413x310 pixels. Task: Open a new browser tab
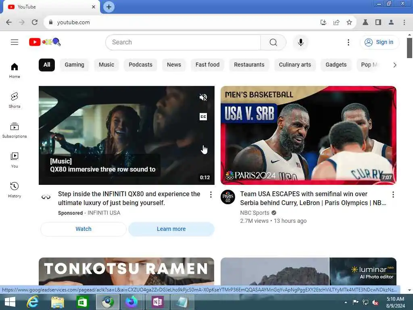tap(109, 7)
